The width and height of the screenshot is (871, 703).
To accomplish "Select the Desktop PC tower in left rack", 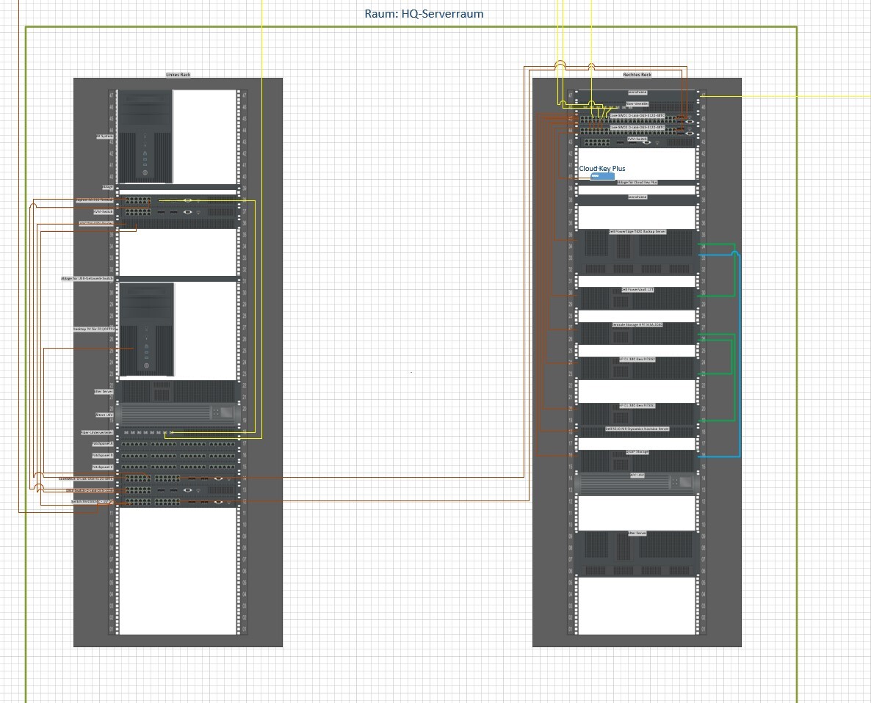I will (x=146, y=329).
